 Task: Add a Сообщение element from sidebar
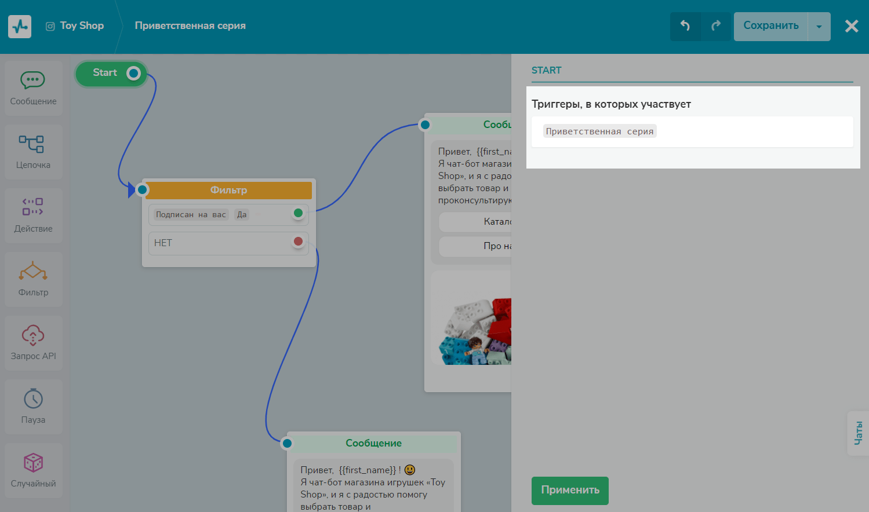tap(34, 88)
